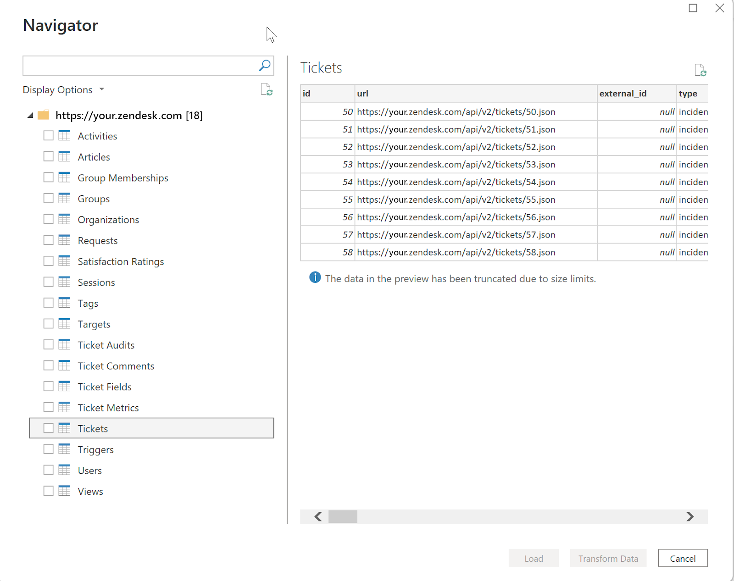The image size is (734, 581).
Task: Check the Tickets checkbox
Action: pyautogui.click(x=48, y=428)
